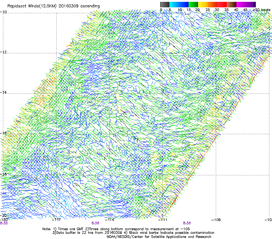
Task: Pick the yellow 20–25 knots legend swatch
Action: 203,4
